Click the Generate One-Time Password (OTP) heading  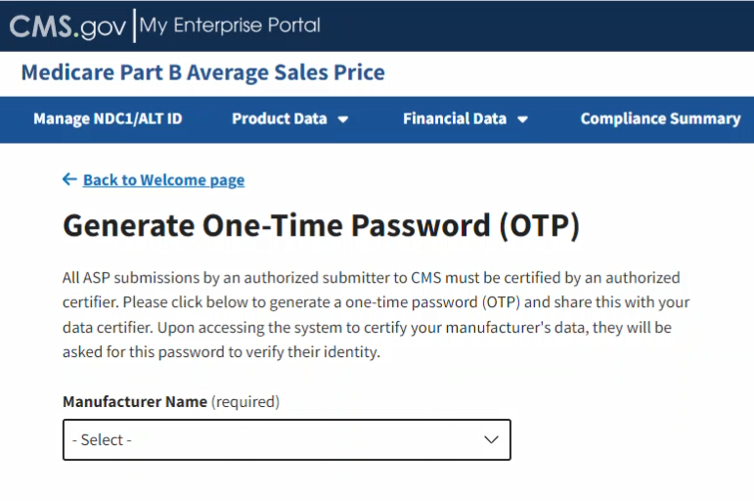321,226
